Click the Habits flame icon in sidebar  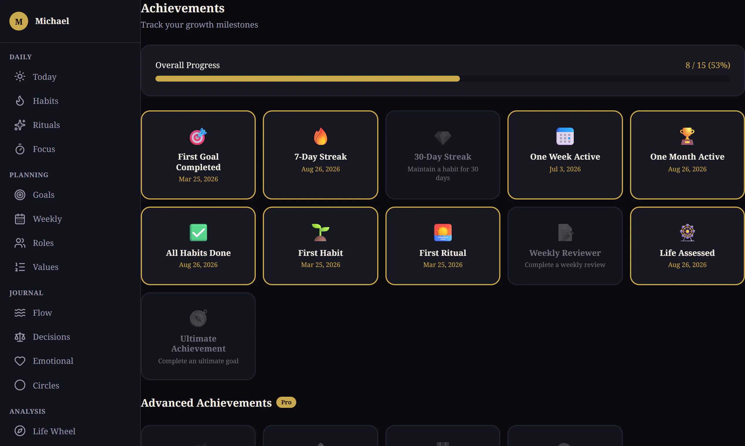pos(20,101)
